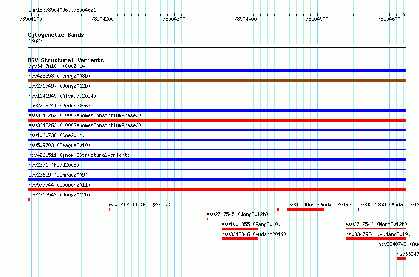Select the blue dgv3407n100 variant bar
This screenshot has width=419, height=277.
(x=217, y=71)
